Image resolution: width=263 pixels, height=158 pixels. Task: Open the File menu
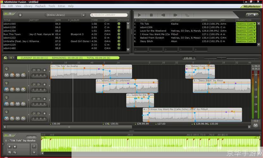coord(3,6)
